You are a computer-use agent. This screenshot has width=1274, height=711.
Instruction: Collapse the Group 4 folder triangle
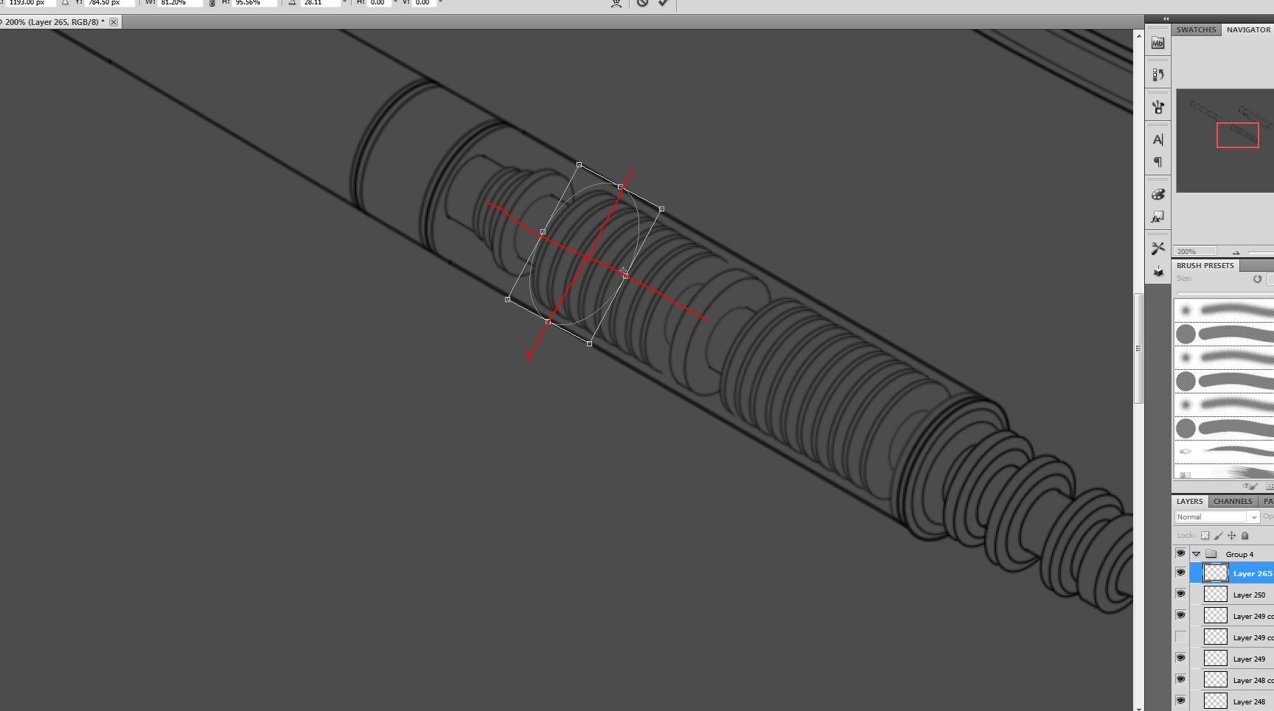click(x=1197, y=554)
